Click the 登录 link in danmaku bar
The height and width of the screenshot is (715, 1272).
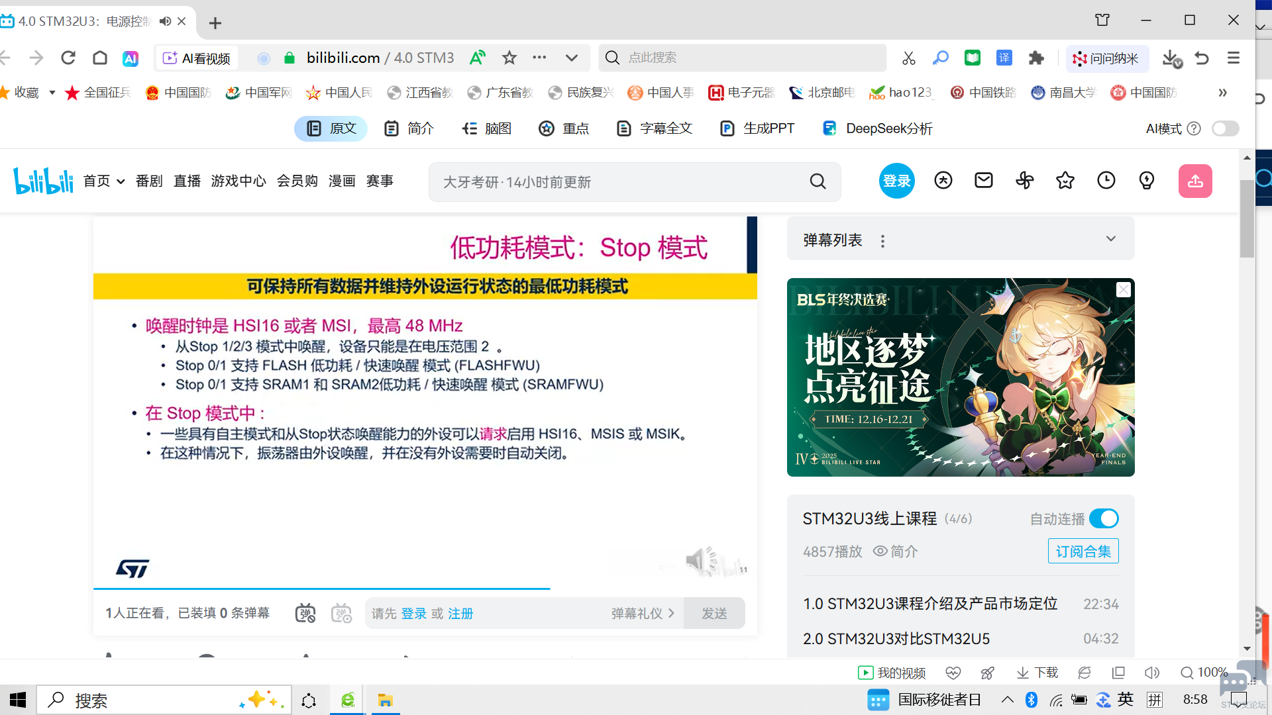(413, 614)
